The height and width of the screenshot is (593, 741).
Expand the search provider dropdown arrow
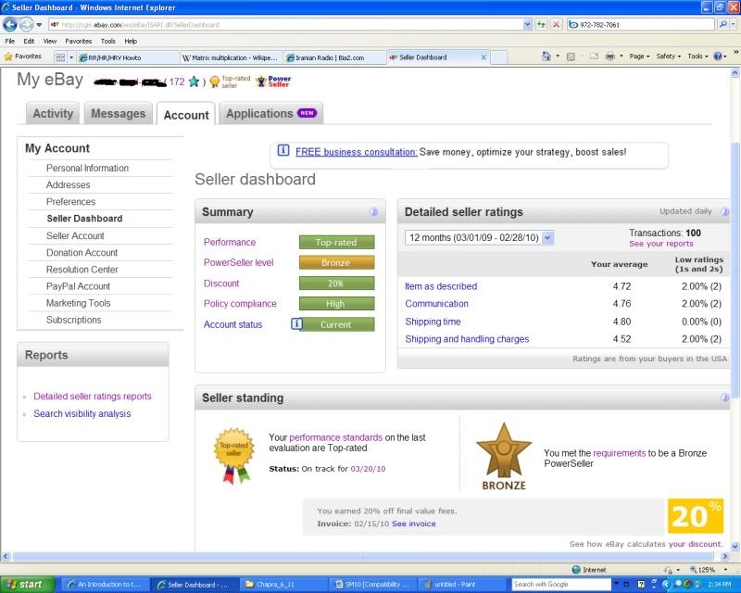pos(735,25)
